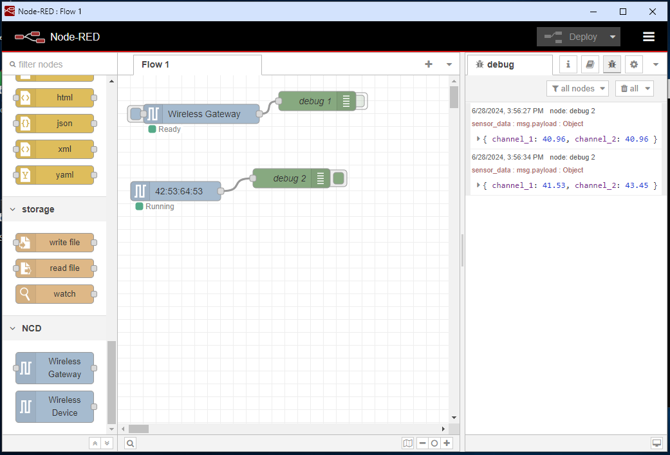Viewport: 670px width, 455px height.
Task: Zoom out of the workspace
Action: coord(423,443)
